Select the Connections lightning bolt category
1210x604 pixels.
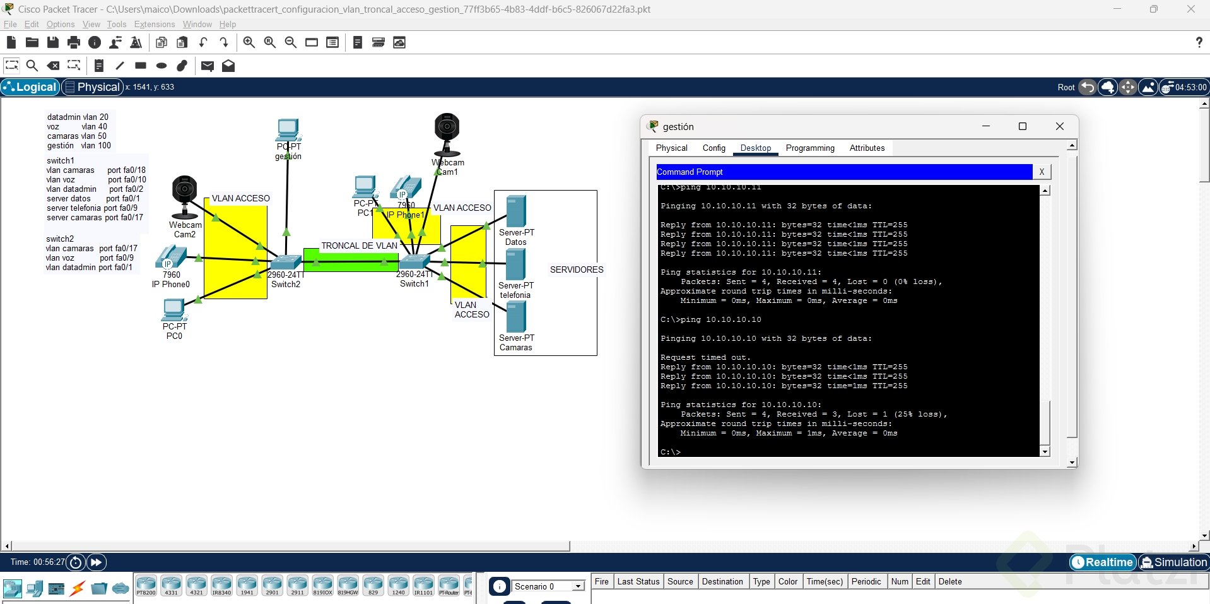[x=78, y=589]
